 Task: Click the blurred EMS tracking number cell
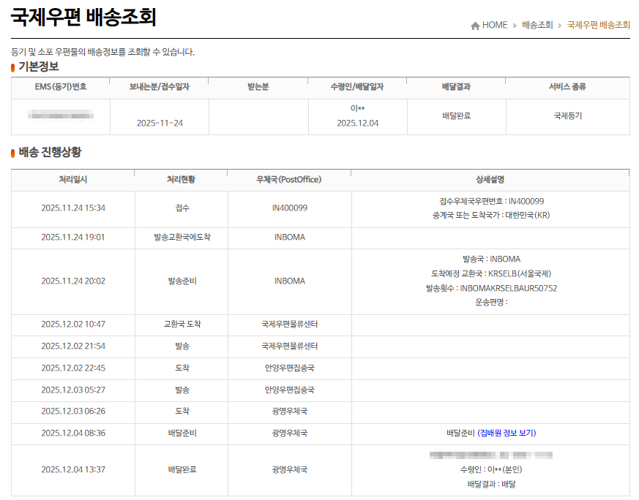click(60, 115)
